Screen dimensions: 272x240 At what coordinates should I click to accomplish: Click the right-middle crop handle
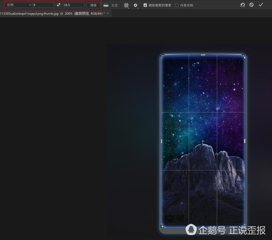click(245, 141)
